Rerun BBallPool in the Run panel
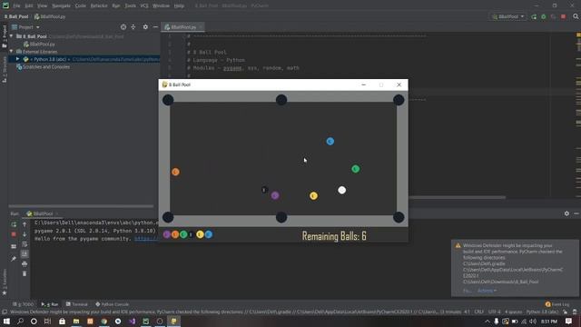 coord(14,224)
